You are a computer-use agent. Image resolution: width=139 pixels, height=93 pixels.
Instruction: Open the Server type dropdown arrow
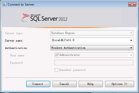[131, 33]
